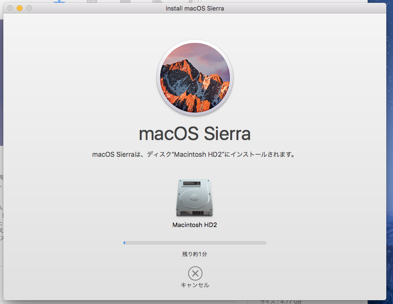Minimize the Install macOS Sierra window
This screenshot has width=393, height=304.
(x=20, y=8)
